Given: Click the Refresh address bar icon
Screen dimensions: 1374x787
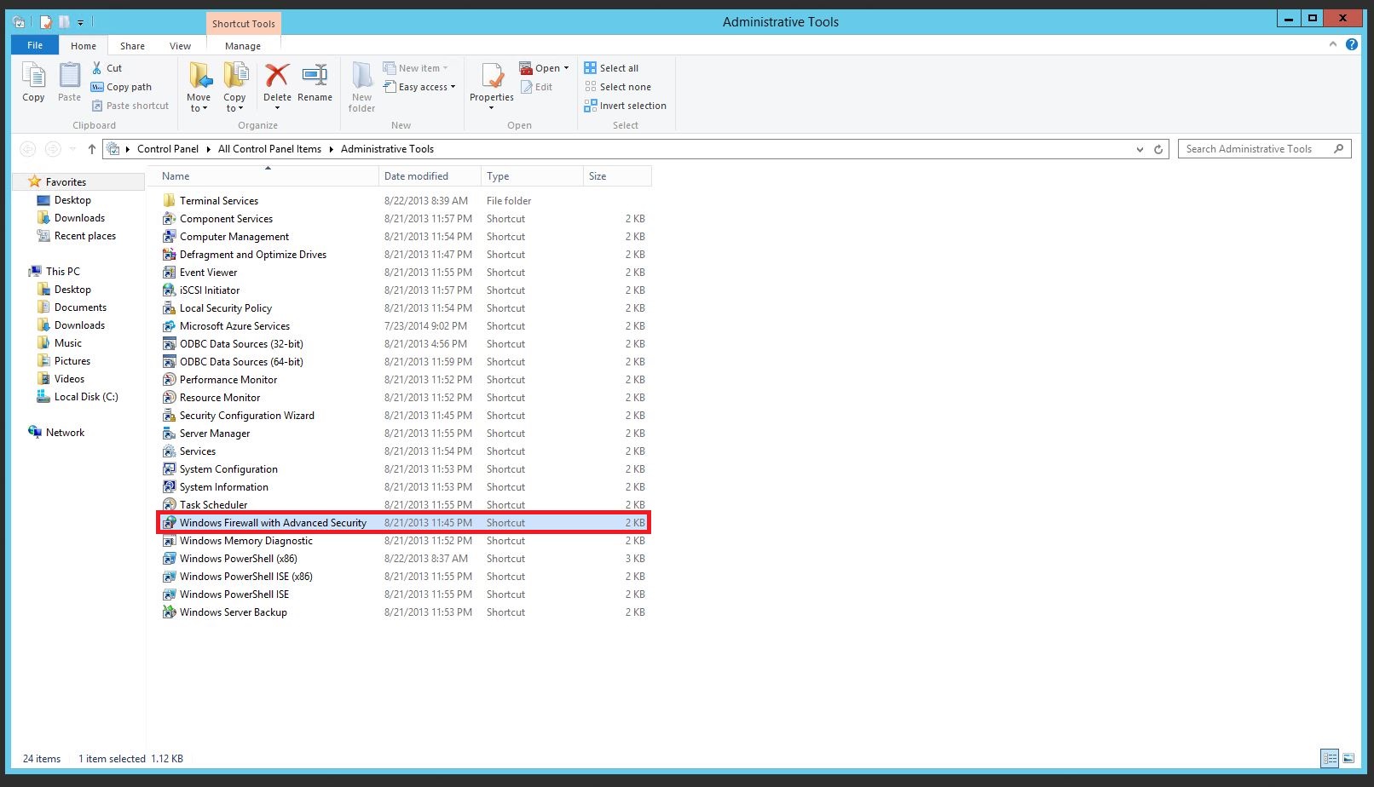Looking at the screenshot, I should pyautogui.click(x=1158, y=149).
